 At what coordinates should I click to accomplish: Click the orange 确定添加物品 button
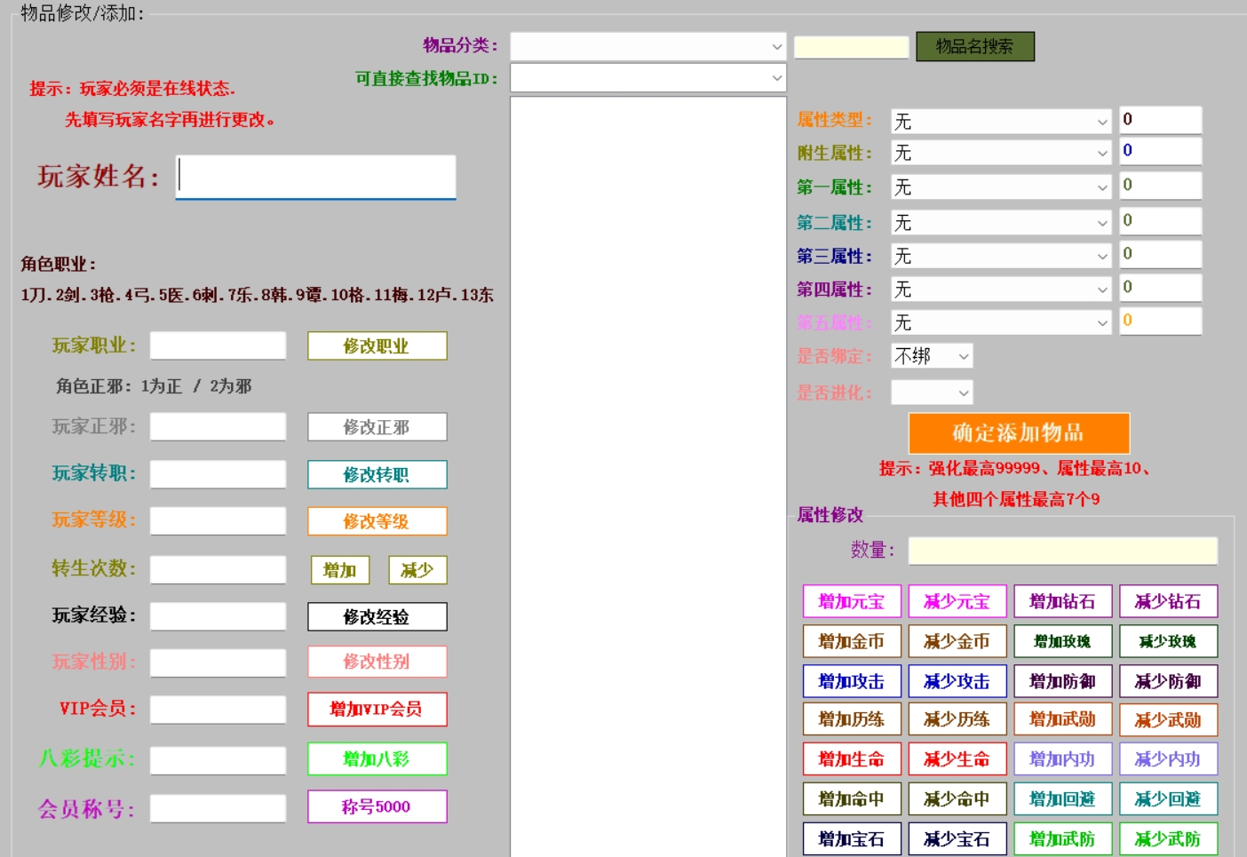click(x=1017, y=432)
